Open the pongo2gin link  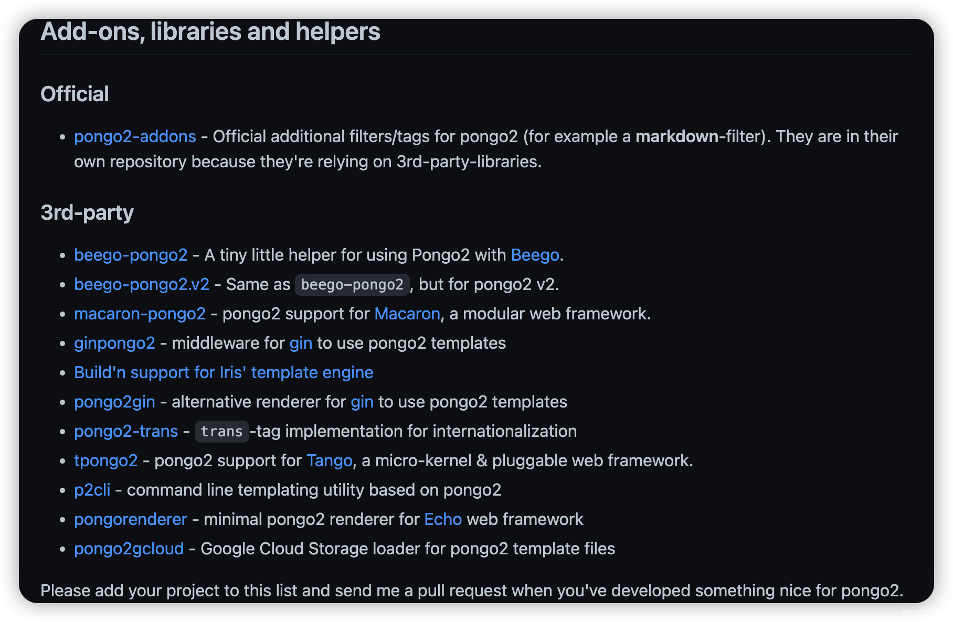click(114, 402)
